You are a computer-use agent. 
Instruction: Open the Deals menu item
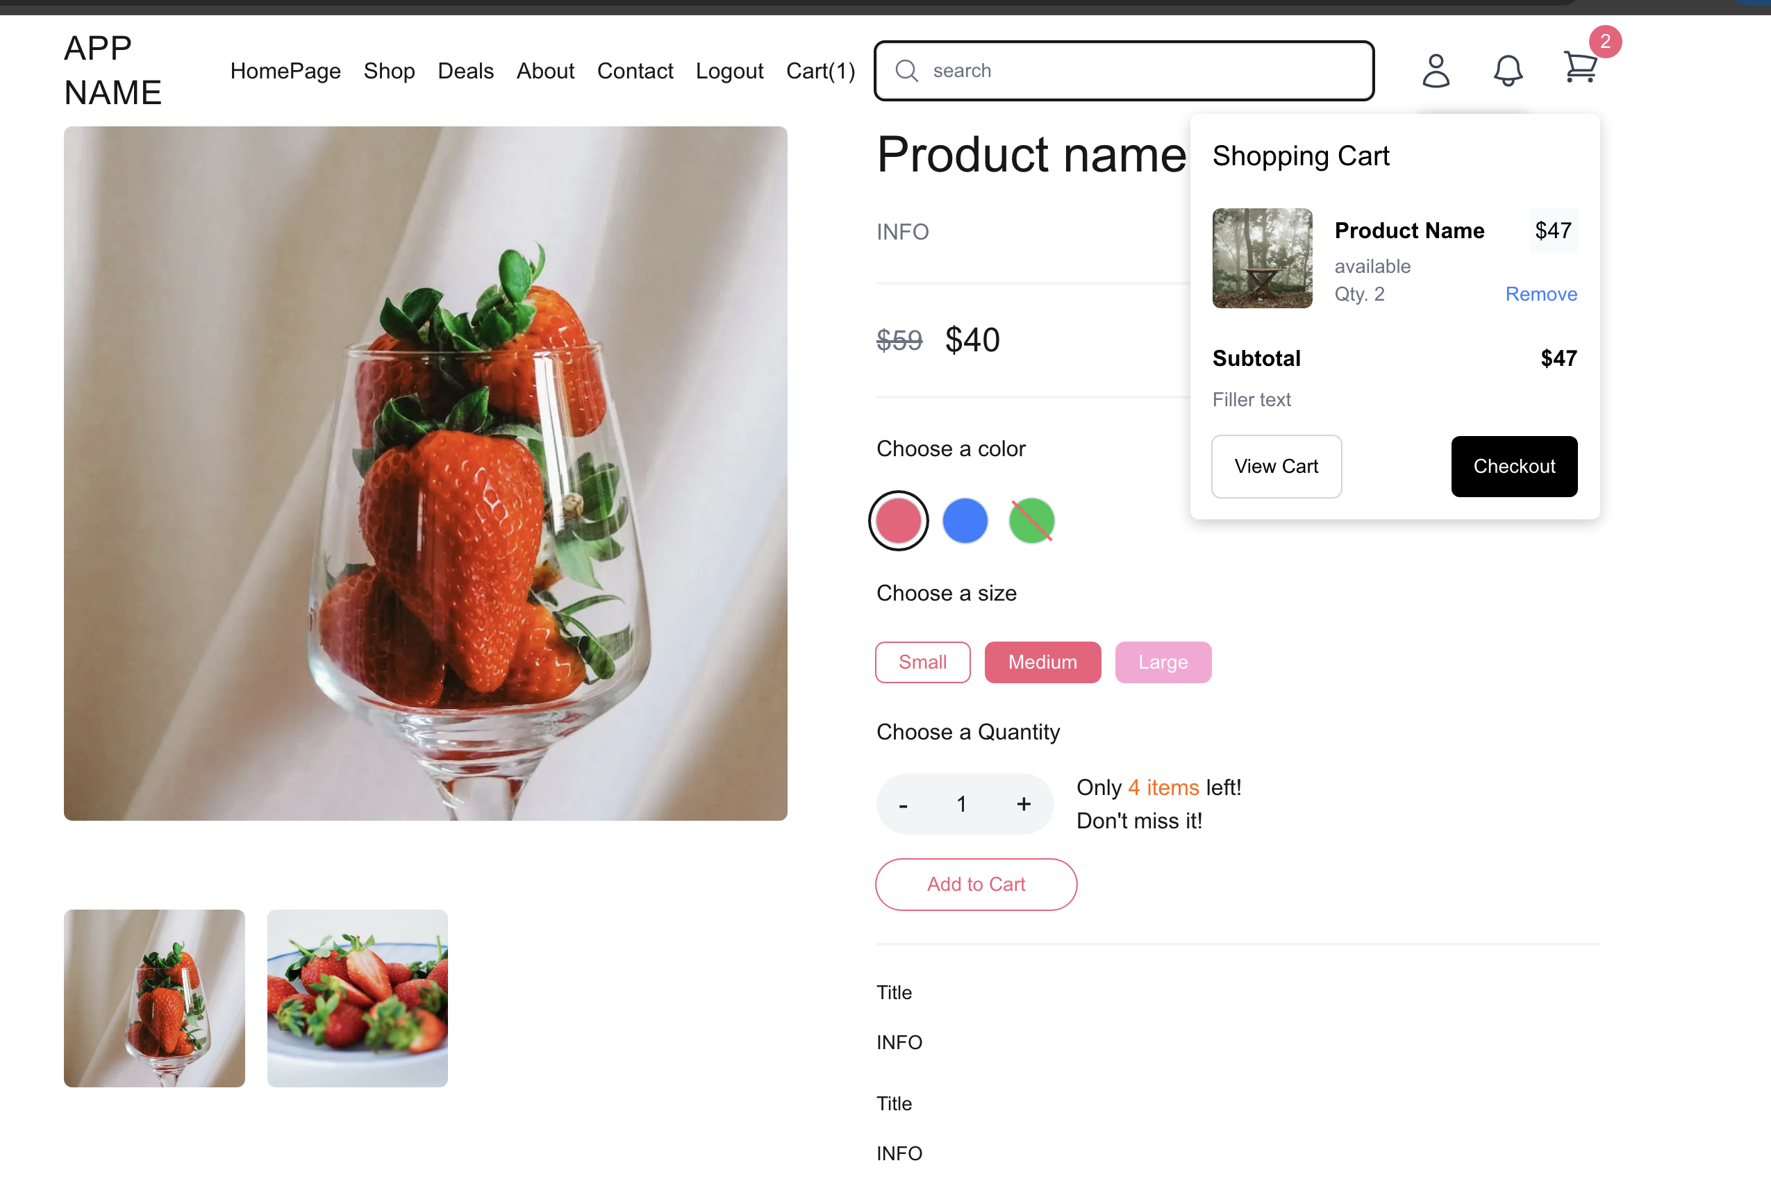(x=465, y=71)
